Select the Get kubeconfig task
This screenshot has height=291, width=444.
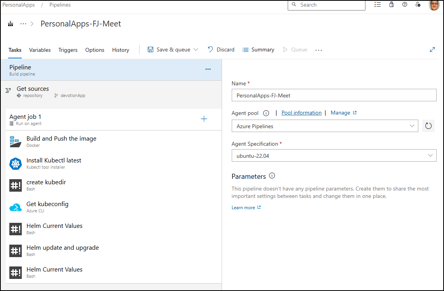point(114,207)
